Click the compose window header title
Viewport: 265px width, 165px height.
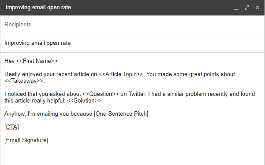(x=38, y=7)
